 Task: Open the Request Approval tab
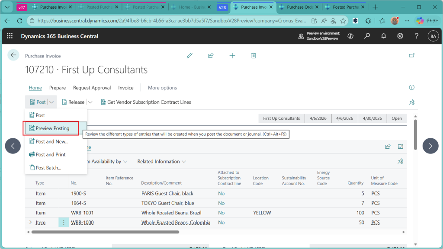[92, 88]
